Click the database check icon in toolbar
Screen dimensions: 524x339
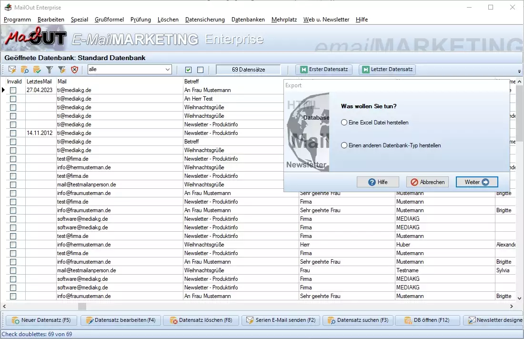pyautogui.click(x=37, y=70)
